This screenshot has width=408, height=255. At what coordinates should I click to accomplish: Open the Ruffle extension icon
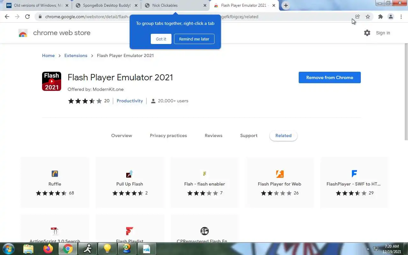(55, 174)
